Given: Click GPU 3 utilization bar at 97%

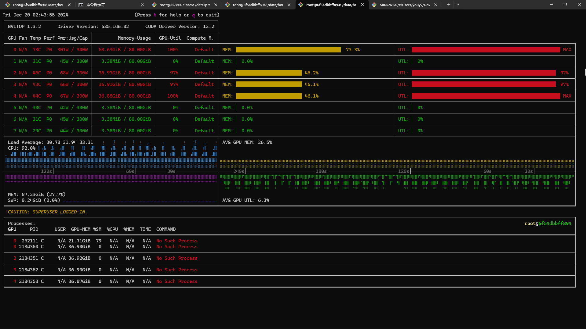Looking at the screenshot, I should coord(484,84).
